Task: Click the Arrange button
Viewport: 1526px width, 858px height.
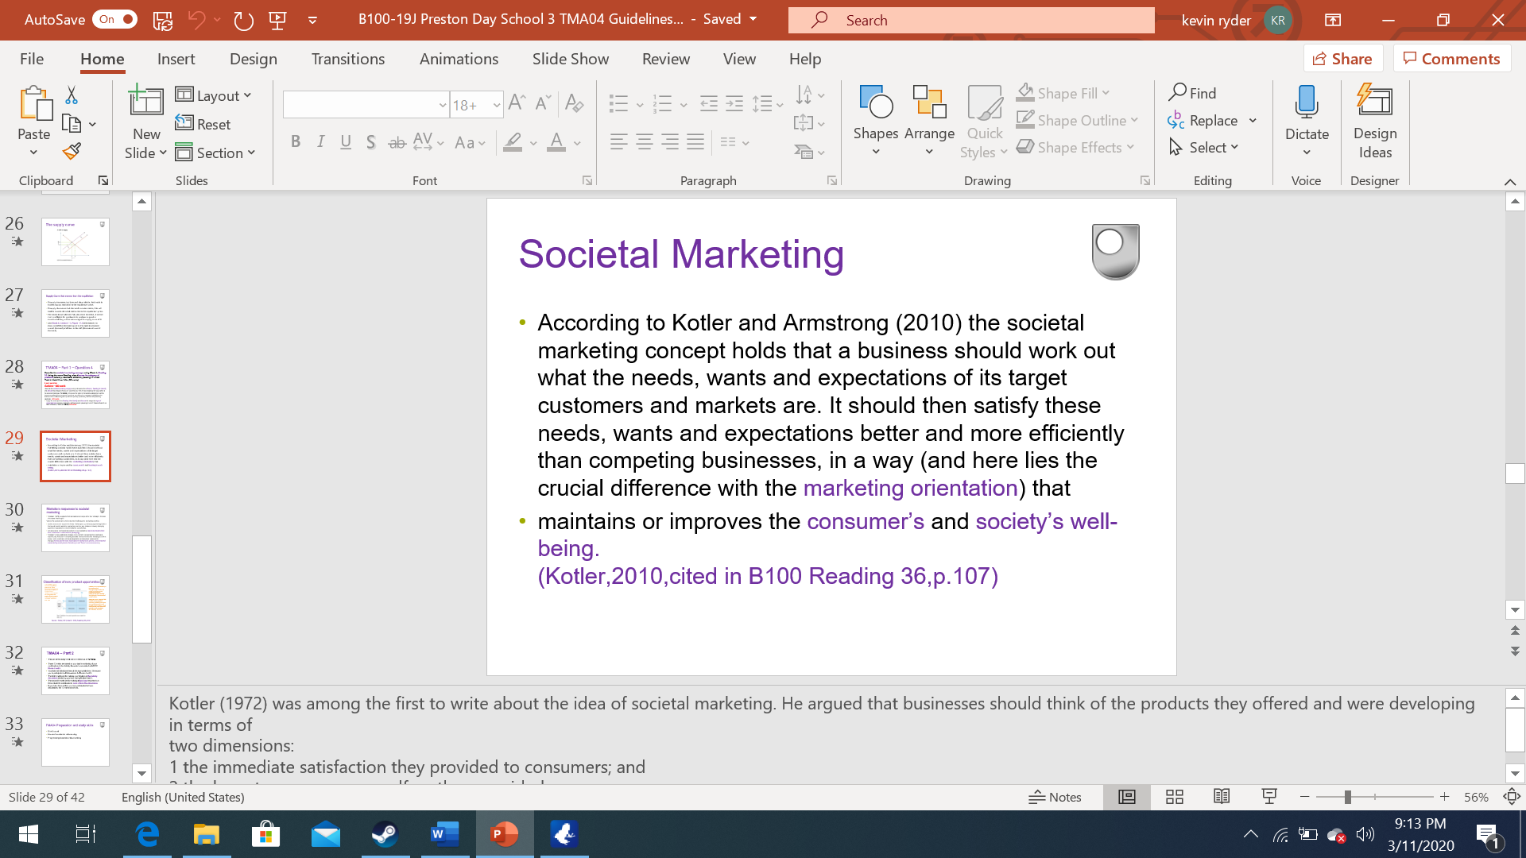Action: 929,121
